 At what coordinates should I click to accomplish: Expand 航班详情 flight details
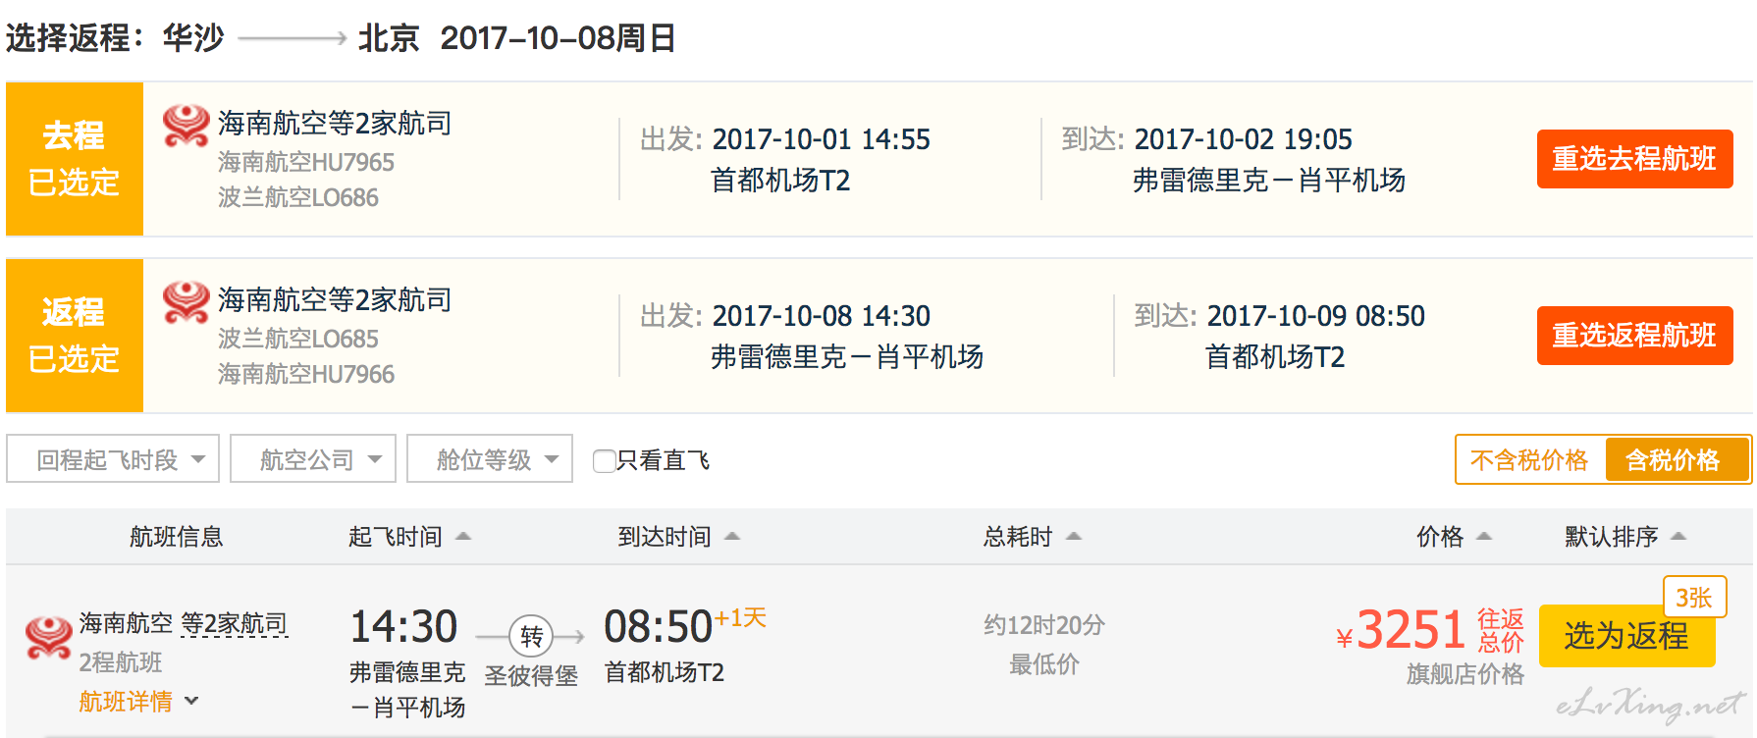pos(138,702)
